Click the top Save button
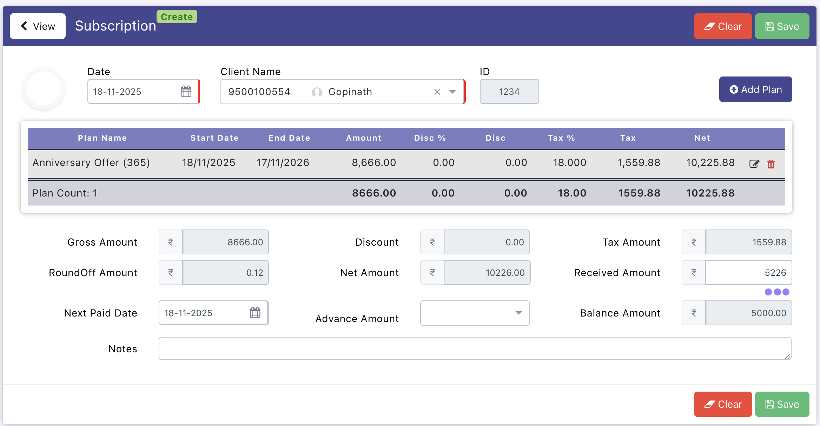820x426 pixels. [782, 26]
